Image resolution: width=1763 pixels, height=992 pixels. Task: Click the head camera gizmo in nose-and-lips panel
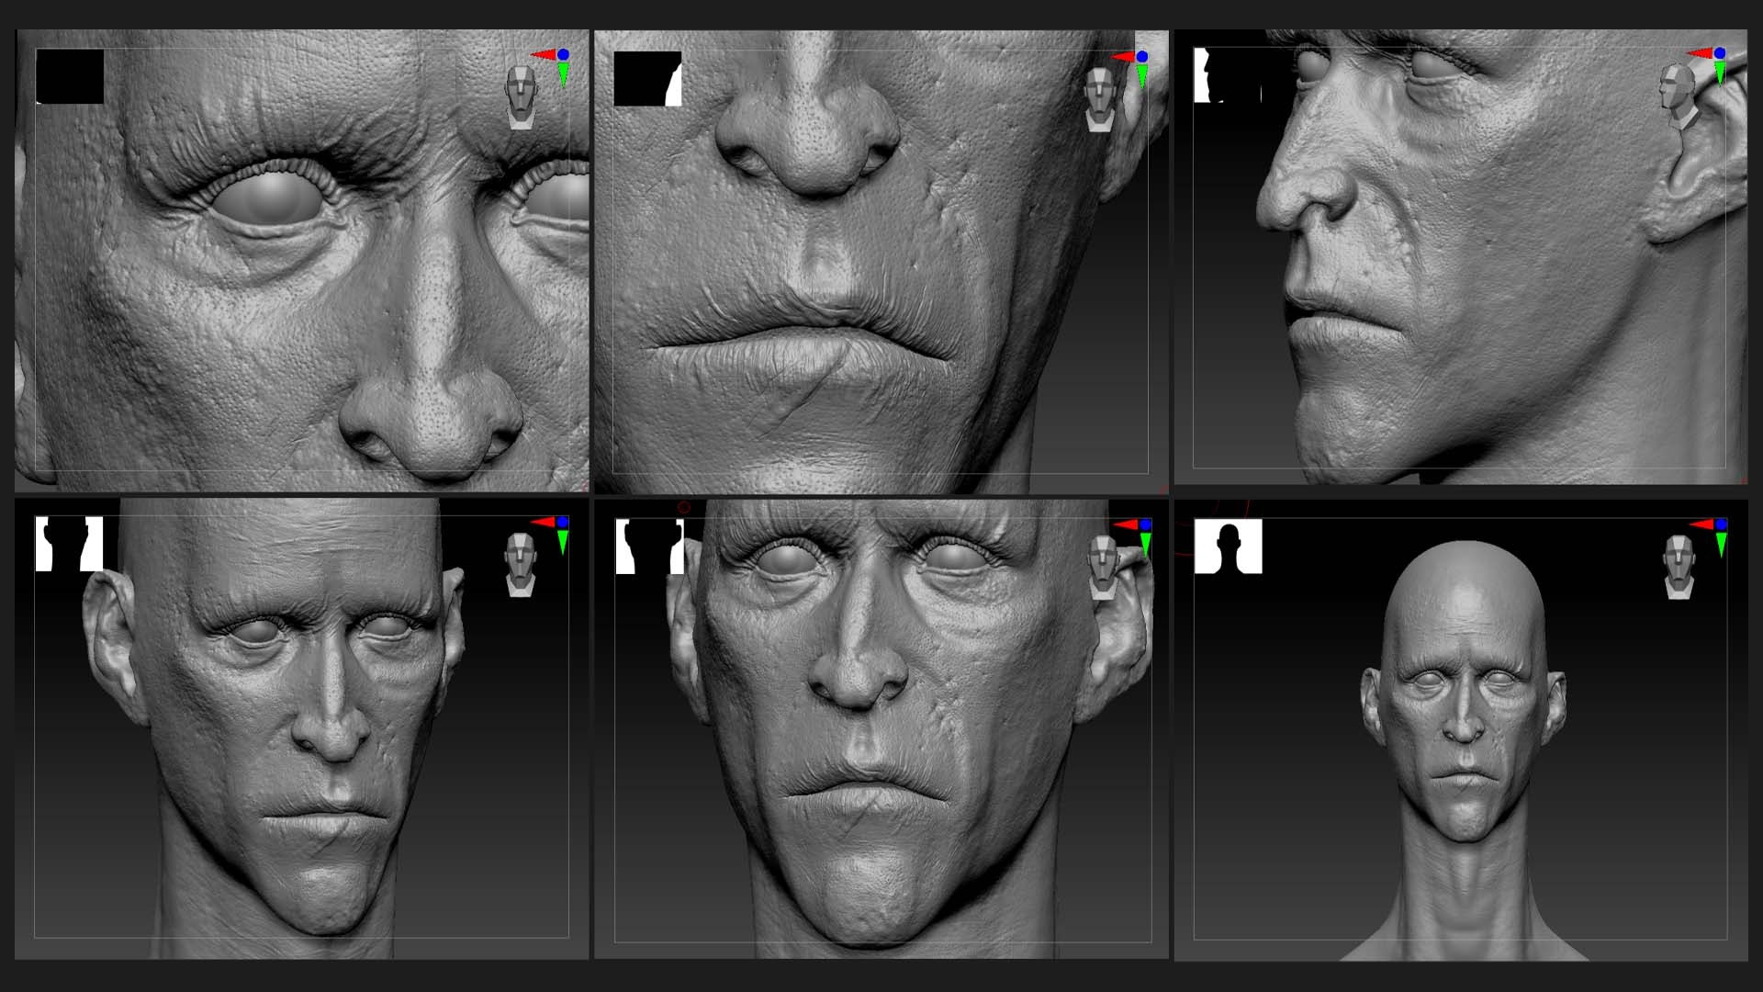(x=1100, y=99)
